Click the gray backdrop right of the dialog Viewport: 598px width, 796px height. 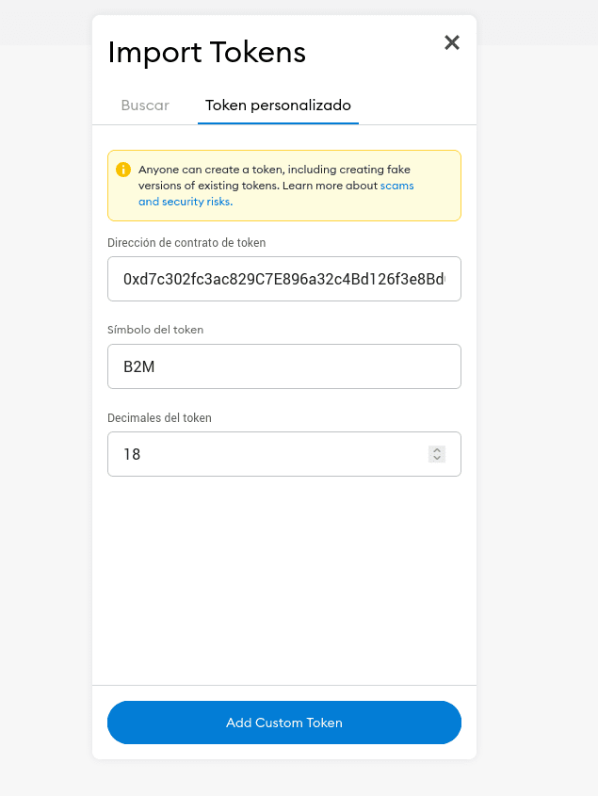(x=537, y=406)
